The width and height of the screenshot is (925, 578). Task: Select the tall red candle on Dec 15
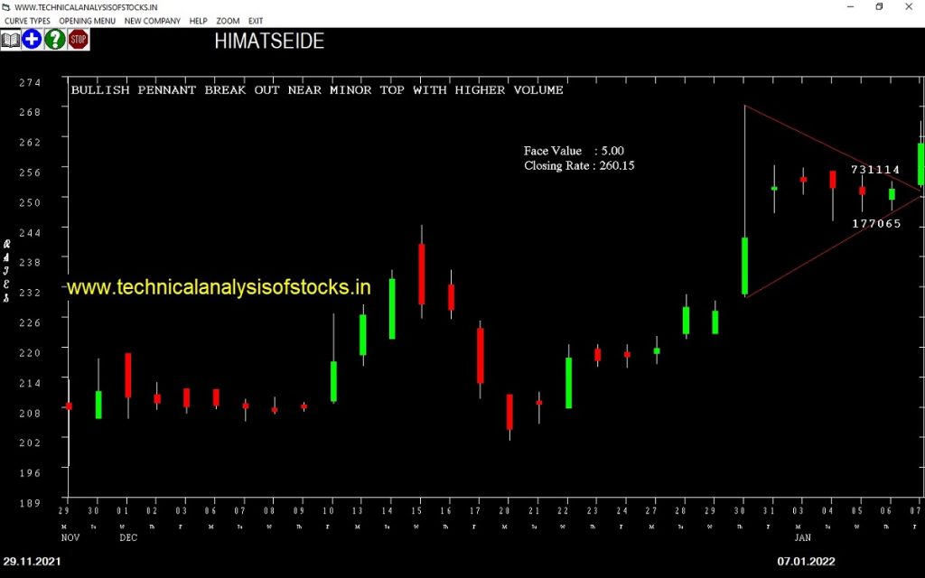(x=421, y=274)
